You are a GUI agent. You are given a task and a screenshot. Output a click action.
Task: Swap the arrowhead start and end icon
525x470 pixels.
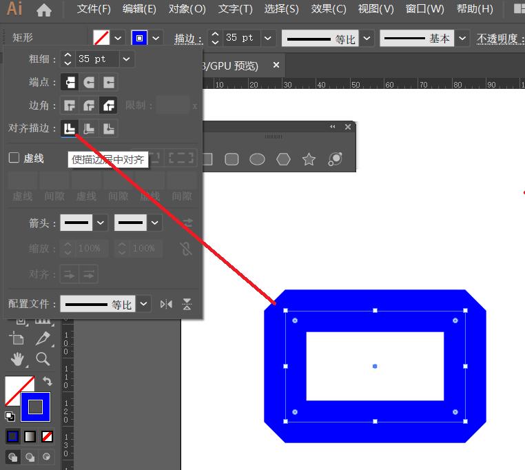[187, 223]
